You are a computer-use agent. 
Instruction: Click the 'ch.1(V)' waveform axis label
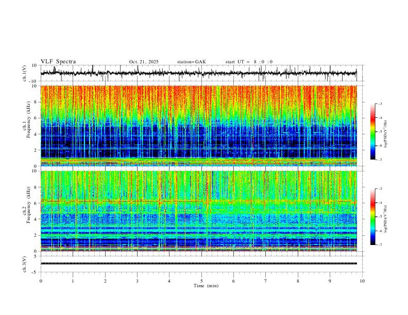coord(25,73)
